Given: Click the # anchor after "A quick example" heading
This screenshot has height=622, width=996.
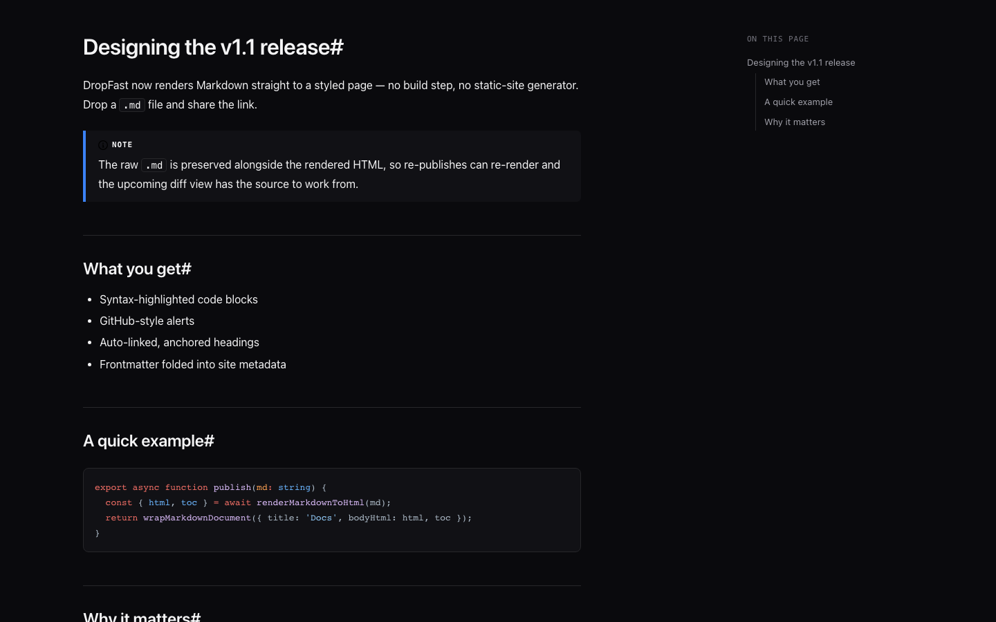Looking at the screenshot, I should [x=209, y=441].
